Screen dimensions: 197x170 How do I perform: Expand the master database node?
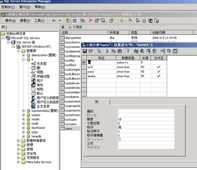point(23,115)
